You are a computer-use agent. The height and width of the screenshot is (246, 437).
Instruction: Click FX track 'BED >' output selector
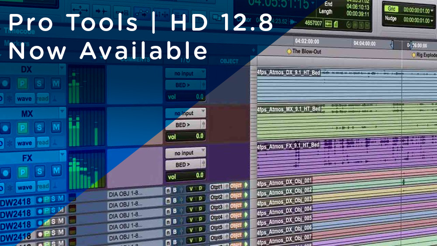(x=186, y=164)
